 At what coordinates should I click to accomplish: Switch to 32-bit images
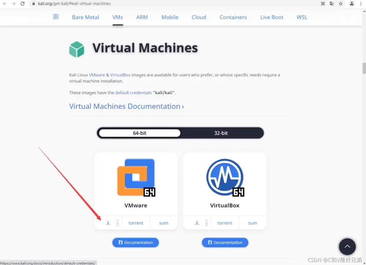pos(221,133)
